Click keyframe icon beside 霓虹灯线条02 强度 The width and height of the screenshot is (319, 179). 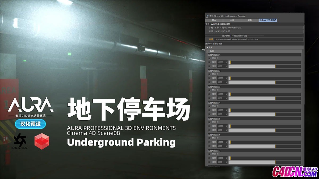coord(209,78)
